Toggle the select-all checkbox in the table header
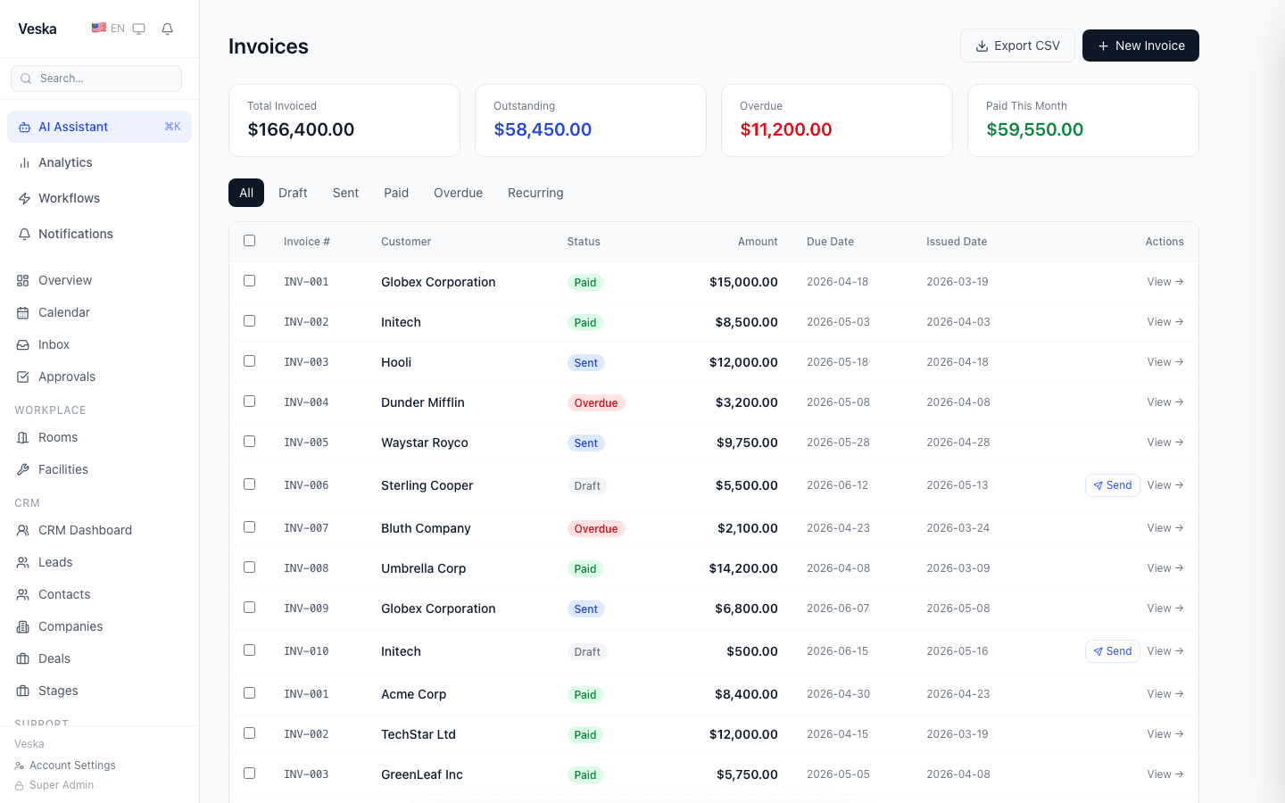Image resolution: width=1285 pixels, height=803 pixels. coord(250,241)
